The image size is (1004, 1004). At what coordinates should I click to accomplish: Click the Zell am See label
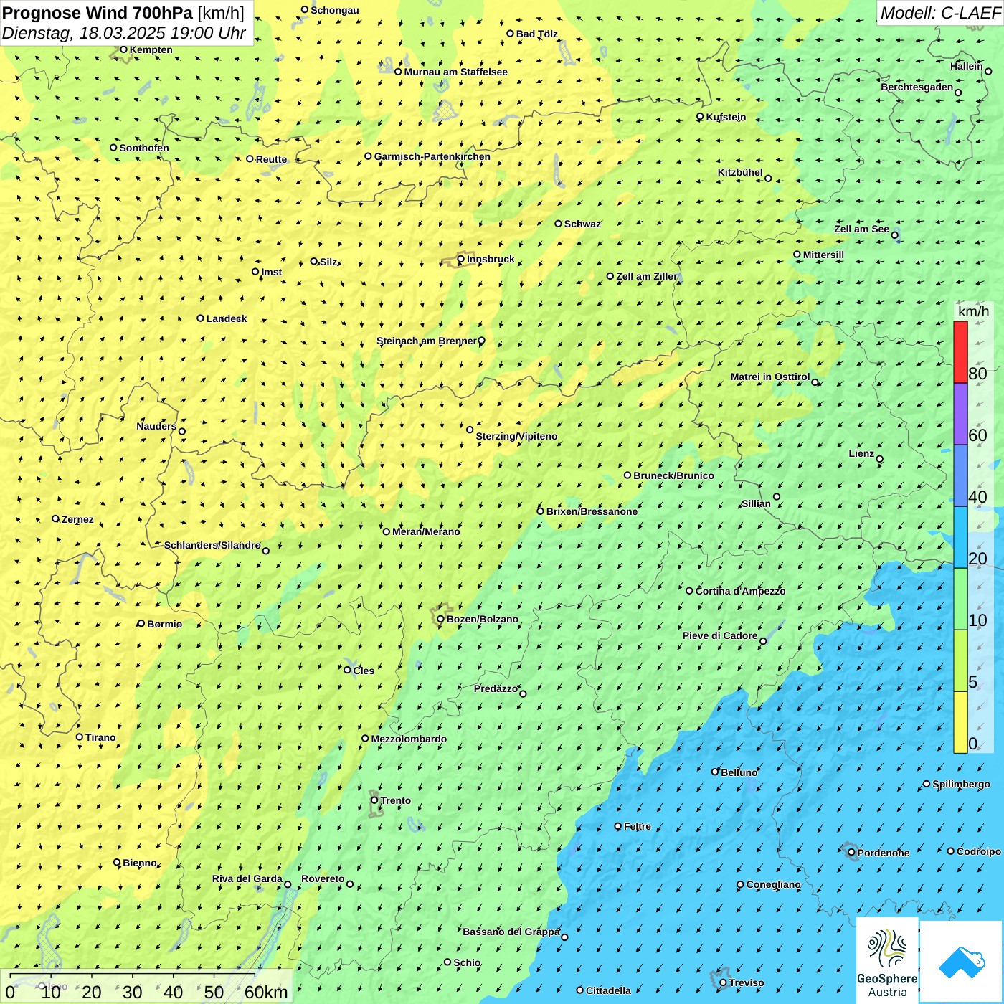861,229
